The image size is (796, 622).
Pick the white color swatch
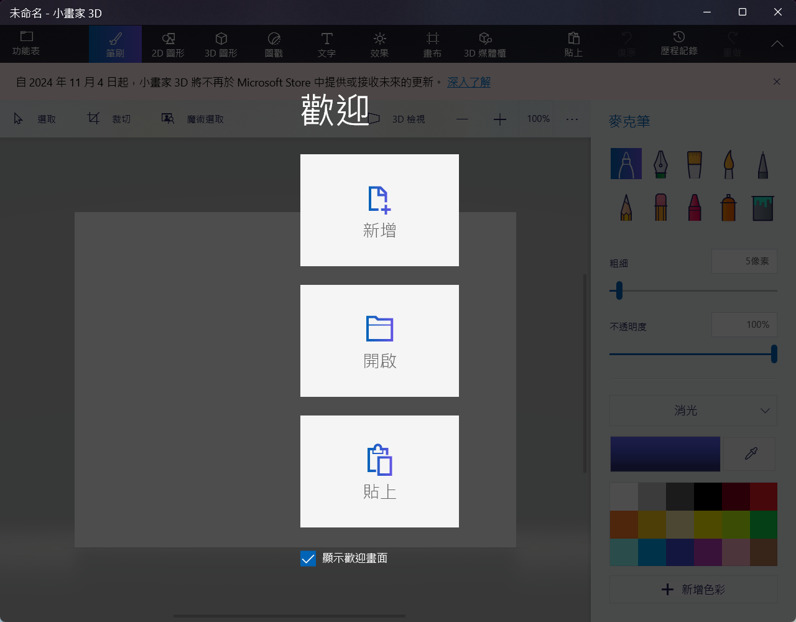point(624,496)
